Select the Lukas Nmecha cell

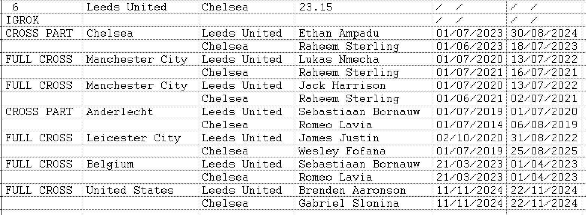(339, 59)
